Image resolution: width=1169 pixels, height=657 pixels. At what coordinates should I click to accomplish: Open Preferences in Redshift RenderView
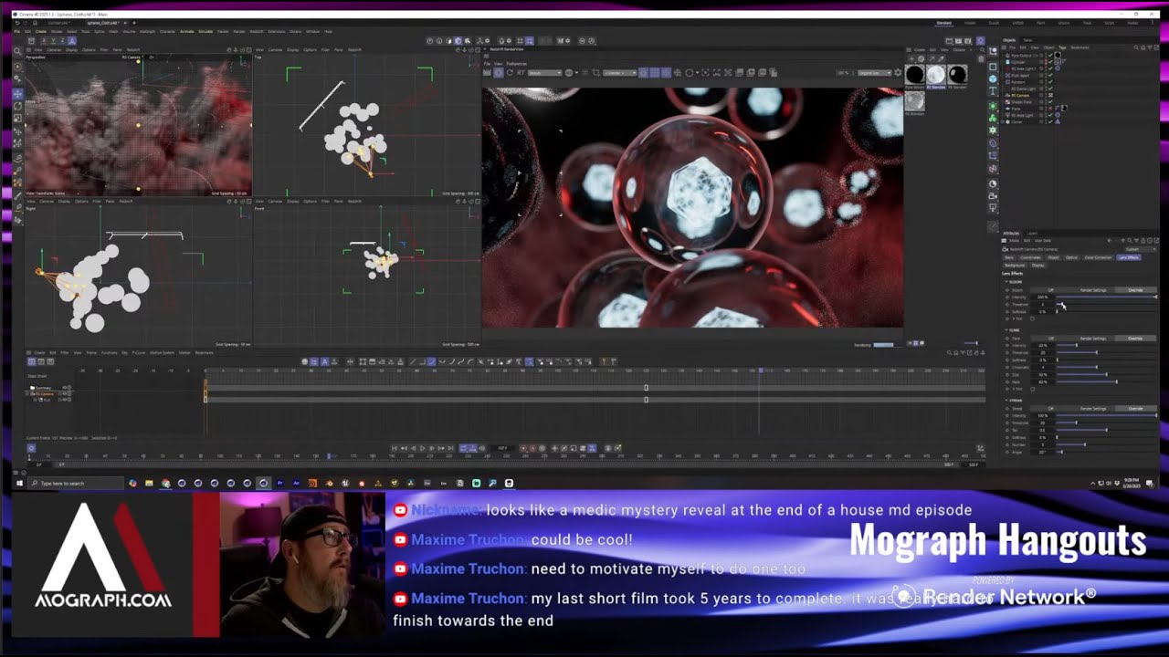click(517, 63)
